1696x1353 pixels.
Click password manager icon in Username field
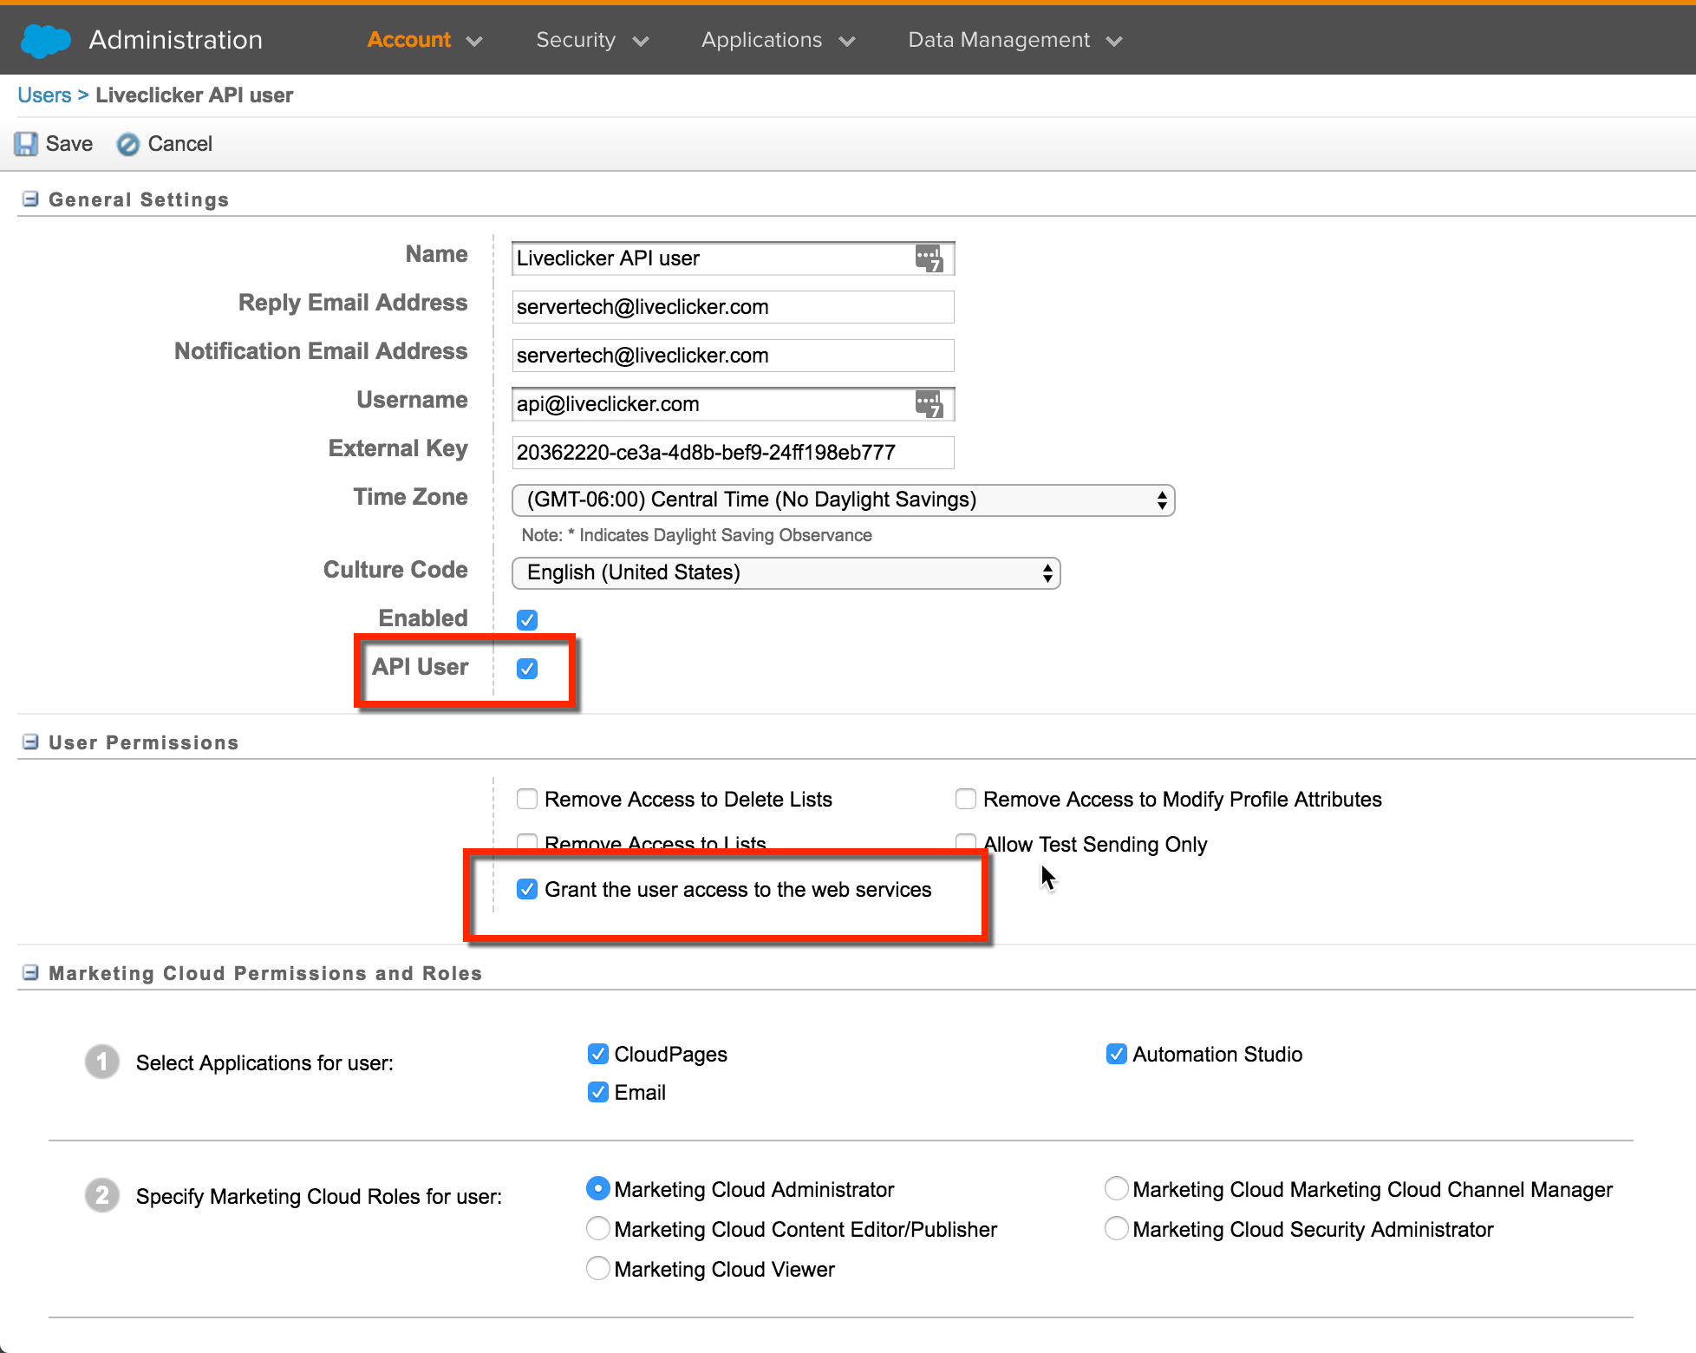click(x=929, y=404)
